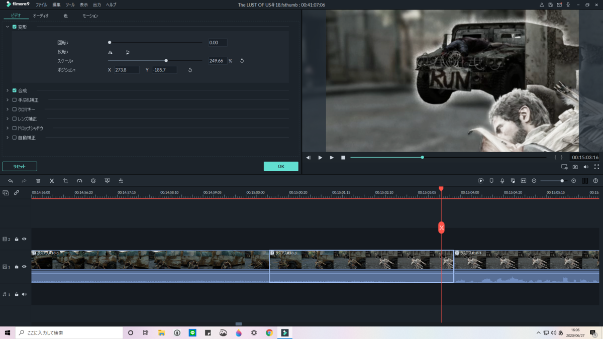Viewport: 603px width, 339px height.
Task: Open the audio mixer icon
Action: coord(513,181)
